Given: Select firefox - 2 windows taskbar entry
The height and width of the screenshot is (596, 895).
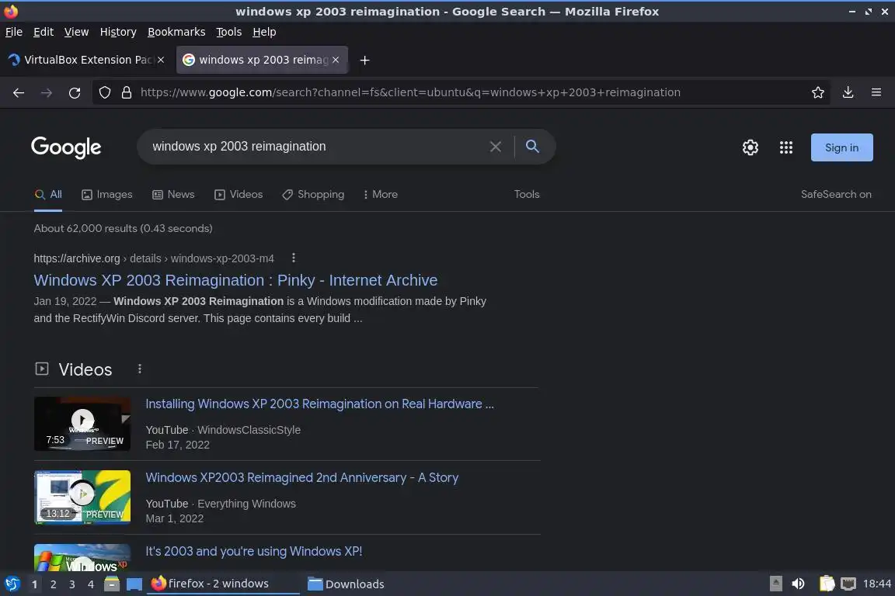Looking at the screenshot, I should click(223, 584).
